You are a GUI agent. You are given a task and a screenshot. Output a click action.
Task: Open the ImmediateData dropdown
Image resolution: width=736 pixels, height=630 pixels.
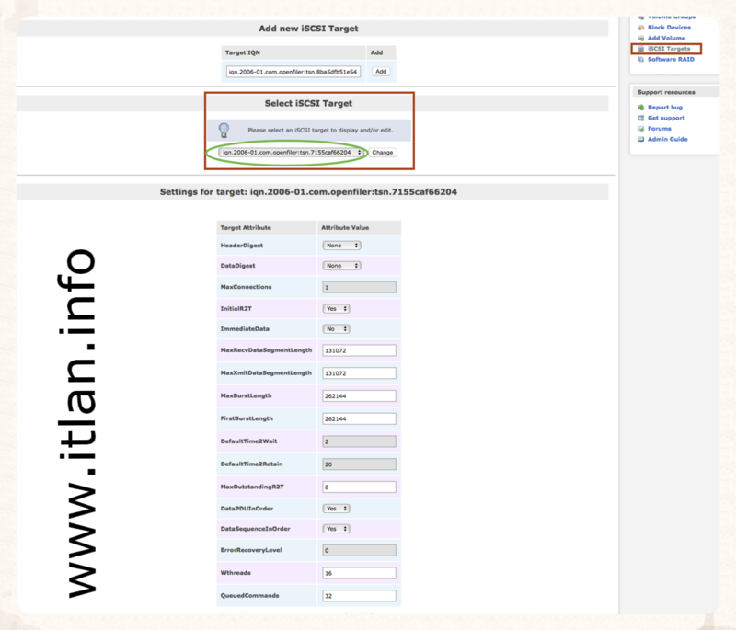(x=336, y=328)
